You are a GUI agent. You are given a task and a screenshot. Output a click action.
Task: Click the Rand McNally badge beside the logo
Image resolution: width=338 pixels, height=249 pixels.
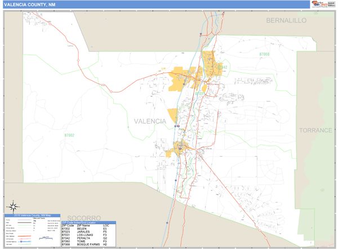(x=331, y=5)
